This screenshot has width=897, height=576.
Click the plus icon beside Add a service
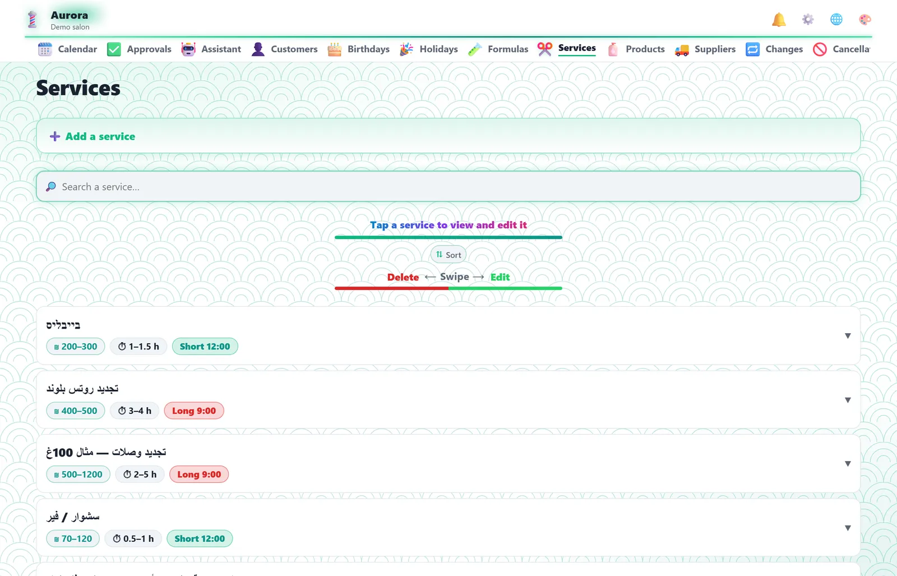(x=55, y=136)
